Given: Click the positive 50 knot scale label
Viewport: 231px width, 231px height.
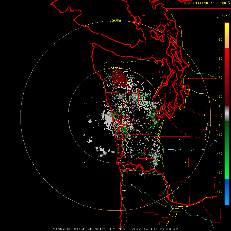Looking at the screenshot, I should (220, 68).
